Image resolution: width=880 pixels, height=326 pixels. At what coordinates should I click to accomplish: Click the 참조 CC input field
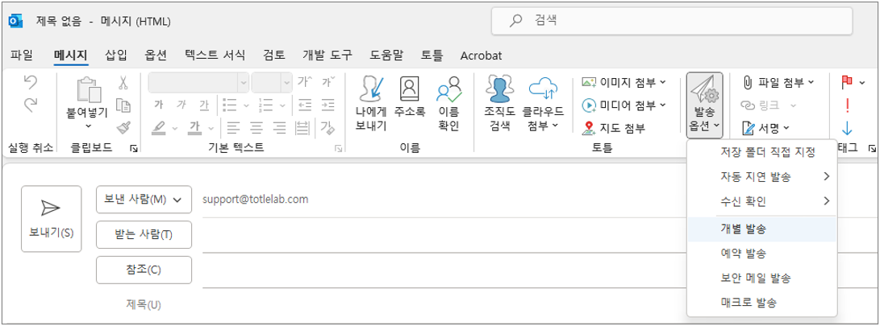[x=444, y=270]
